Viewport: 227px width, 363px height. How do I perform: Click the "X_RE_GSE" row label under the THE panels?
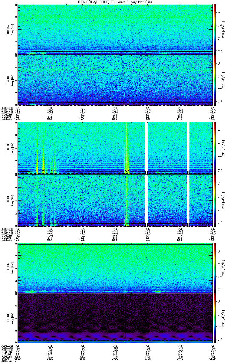click(x=7, y=346)
